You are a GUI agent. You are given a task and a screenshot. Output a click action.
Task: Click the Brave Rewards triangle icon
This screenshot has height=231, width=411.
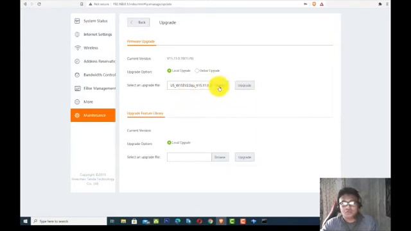pyautogui.click(x=322, y=4)
